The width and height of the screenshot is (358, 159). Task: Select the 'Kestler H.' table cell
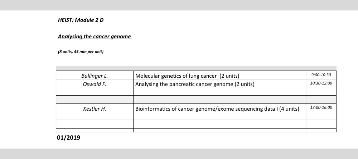click(95, 112)
